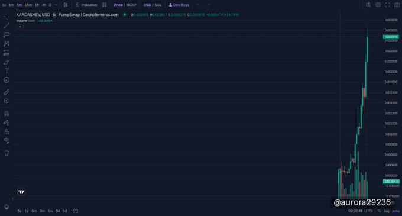Select the ruler measure tool
Viewport: 402px width, 216px height.
[x=7, y=92]
